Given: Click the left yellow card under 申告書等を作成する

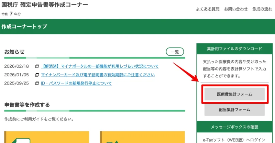Looking at the screenshot, I should 47,137.
